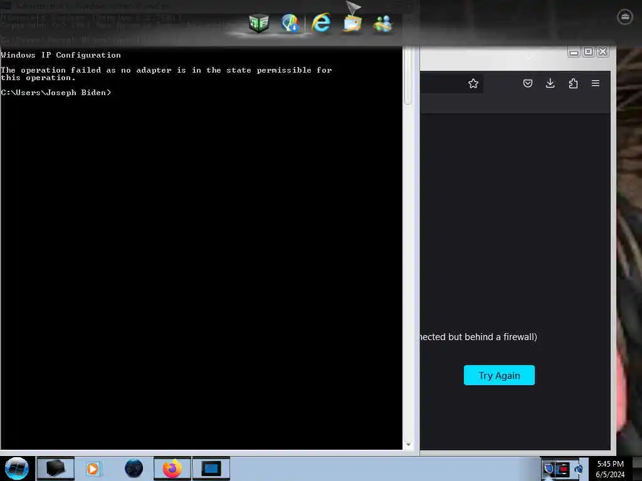The height and width of the screenshot is (481, 642).
Task: Open the clock showing 5:45 PM
Action: [610, 469]
